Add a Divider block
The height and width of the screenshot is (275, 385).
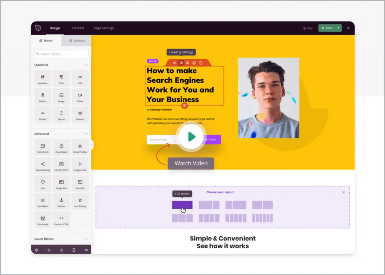pyautogui.click(x=43, y=115)
